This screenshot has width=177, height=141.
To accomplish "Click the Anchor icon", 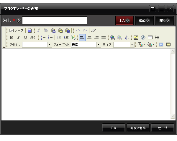I will 127,38.
